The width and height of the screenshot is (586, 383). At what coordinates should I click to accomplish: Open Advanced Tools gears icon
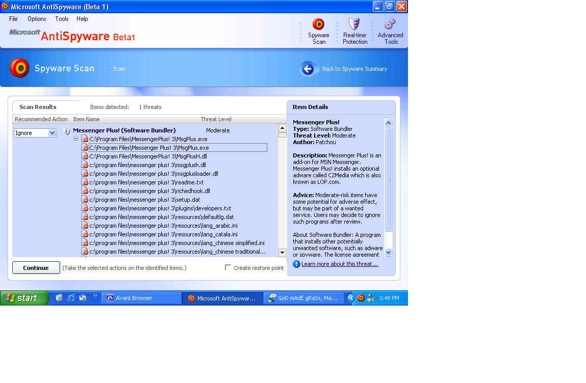click(x=390, y=25)
